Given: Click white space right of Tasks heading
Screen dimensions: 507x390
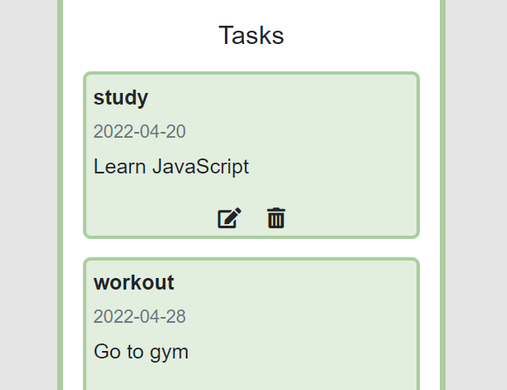Looking at the screenshot, I should coord(362,35).
